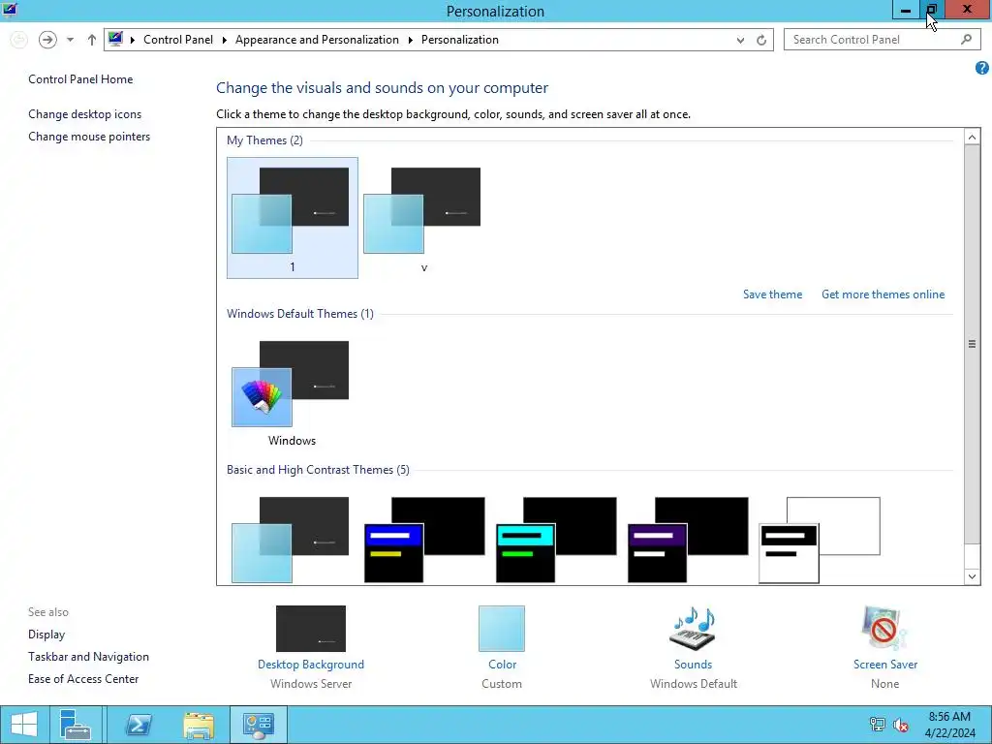Click the Control Panel icon in address bar
Screen dimensions: 992x744
116,39
